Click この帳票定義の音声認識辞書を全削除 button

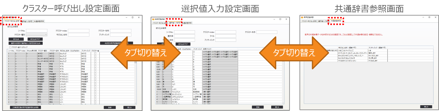[25, 107]
